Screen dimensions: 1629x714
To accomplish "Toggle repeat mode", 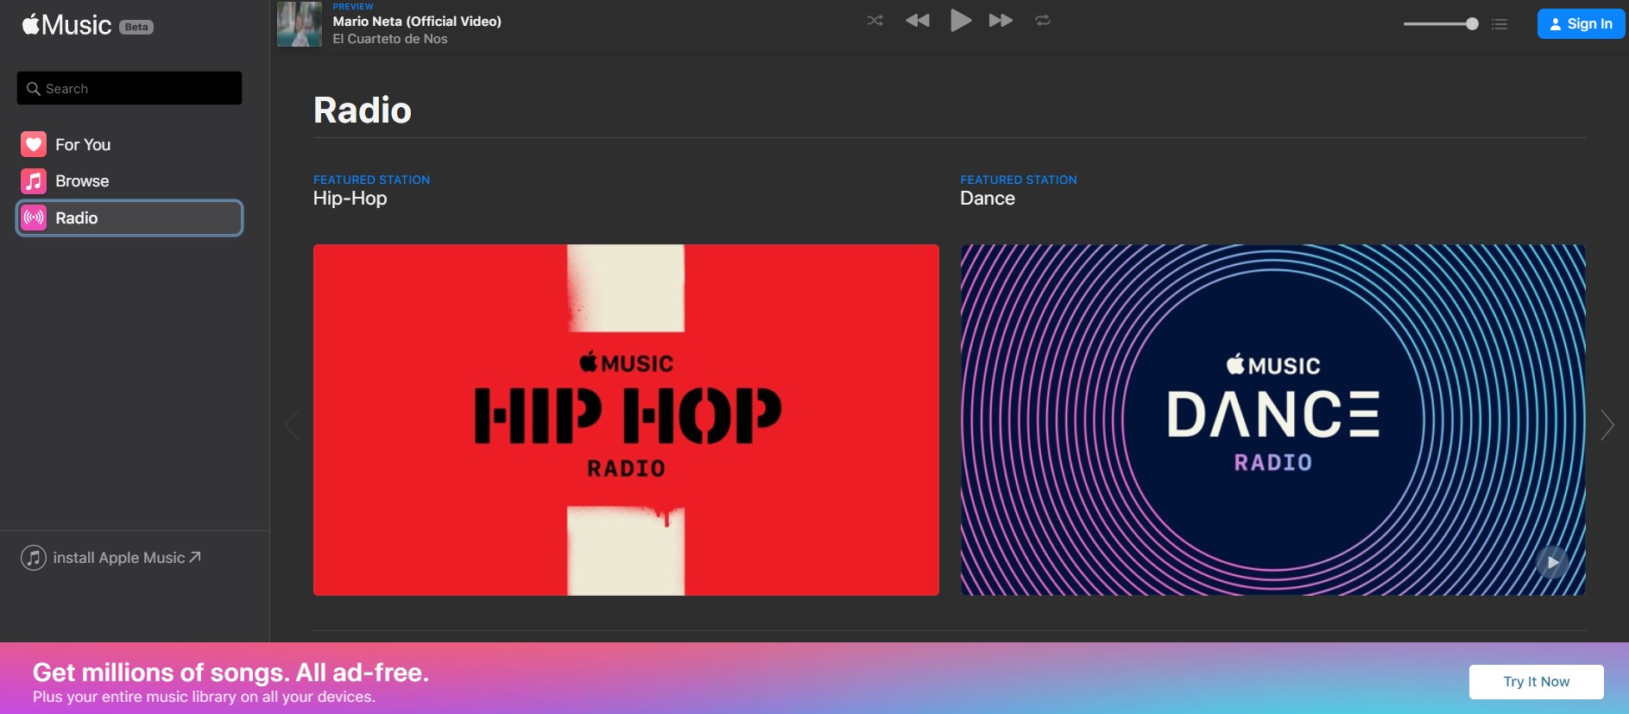I will [1043, 21].
